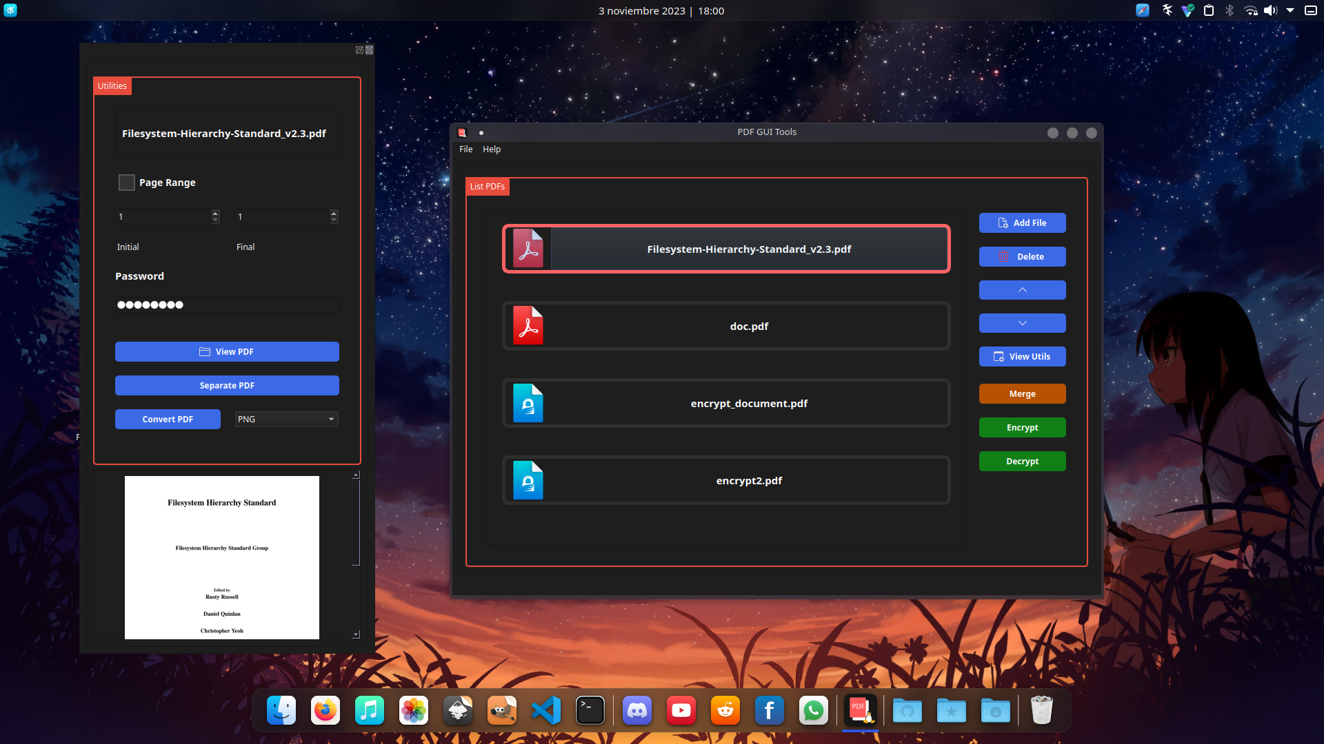Open Visual Studio Code from dock

click(x=546, y=710)
